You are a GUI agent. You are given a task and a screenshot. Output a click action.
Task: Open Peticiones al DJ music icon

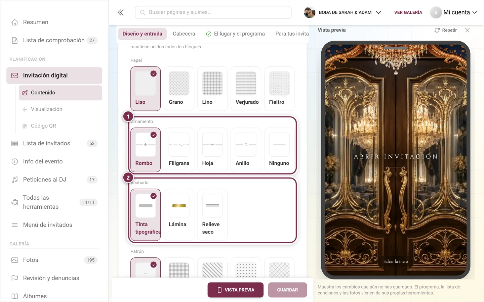pyautogui.click(x=15, y=180)
